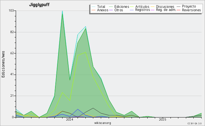Click the 0 y-axis value
Screen dimensions: 205x126
pyautogui.click(x=13, y=117)
